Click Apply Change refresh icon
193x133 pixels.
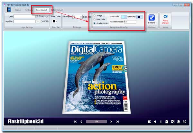point(165,16)
